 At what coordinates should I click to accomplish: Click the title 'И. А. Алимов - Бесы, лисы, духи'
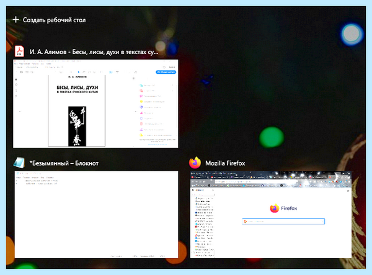coord(94,52)
